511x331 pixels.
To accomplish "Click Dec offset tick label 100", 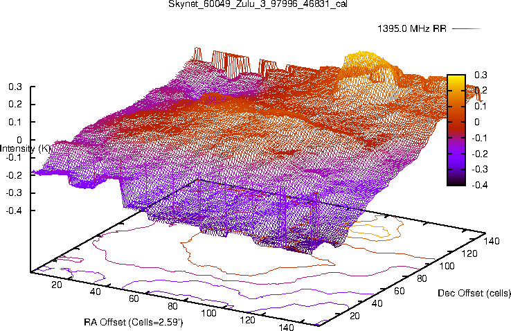I will 447,266.
